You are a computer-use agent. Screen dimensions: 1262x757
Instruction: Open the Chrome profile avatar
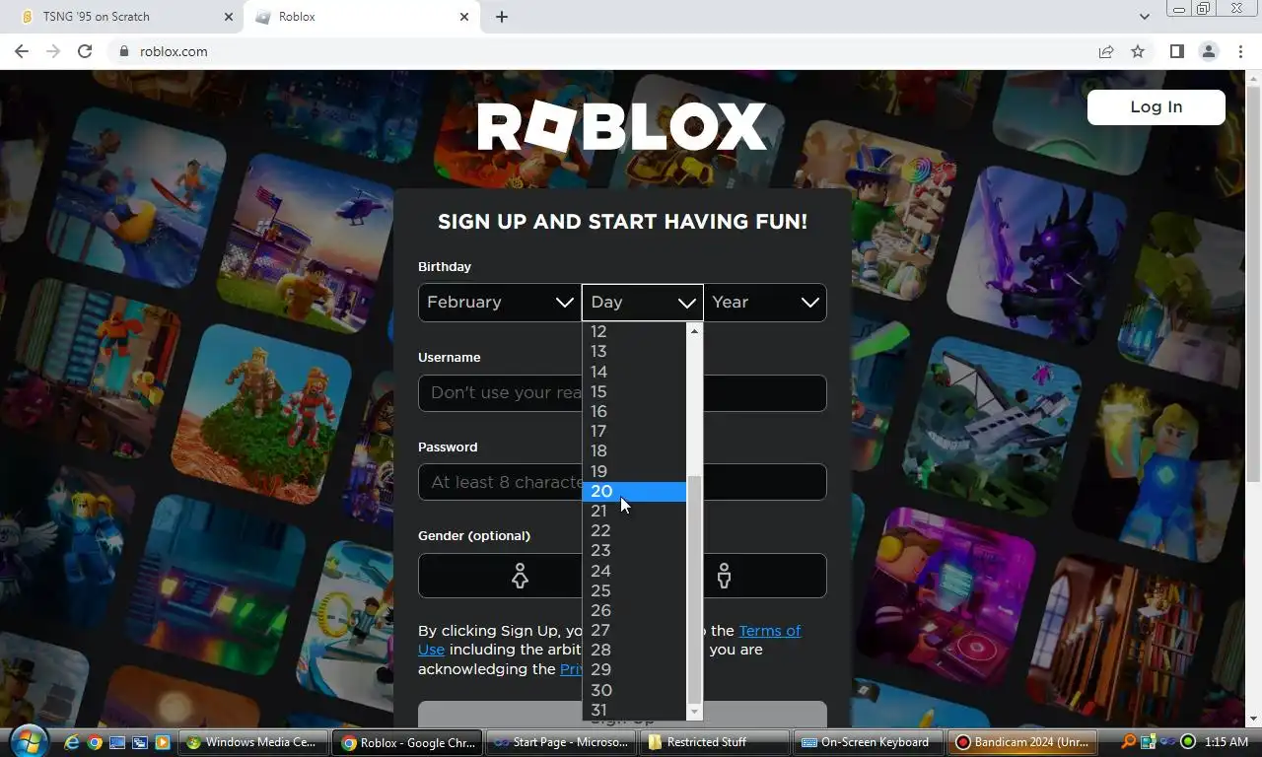(x=1208, y=51)
